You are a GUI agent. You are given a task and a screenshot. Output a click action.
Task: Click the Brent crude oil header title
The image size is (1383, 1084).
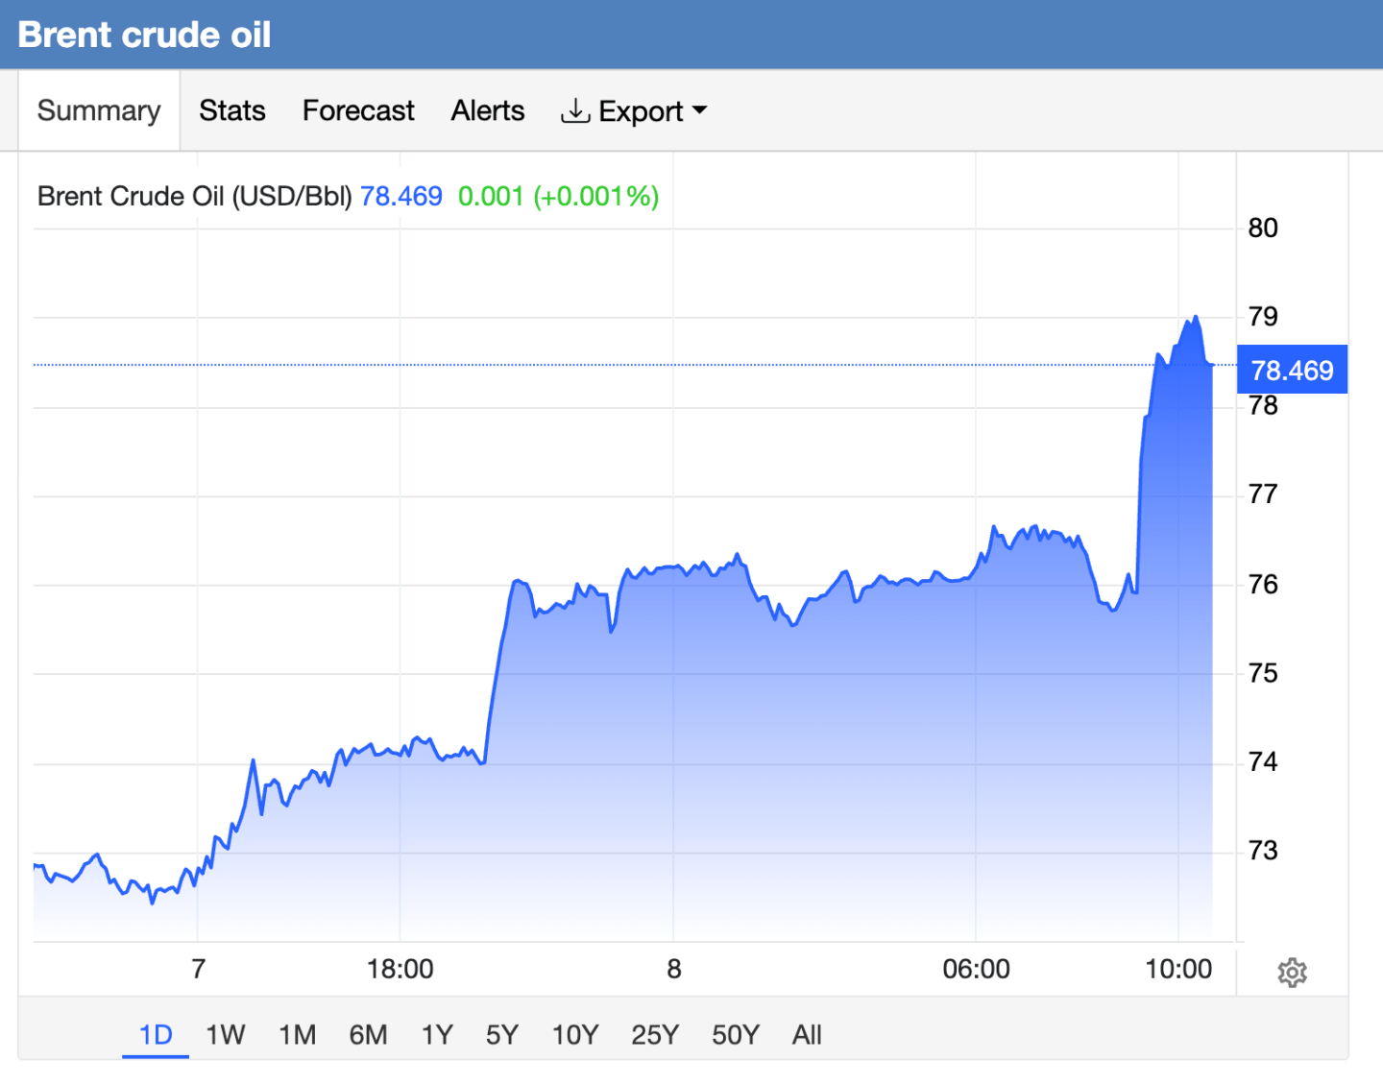pyautogui.click(x=145, y=35)
